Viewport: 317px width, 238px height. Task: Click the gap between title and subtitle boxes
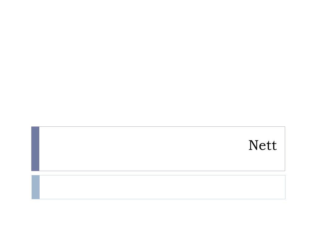pyautogui.click(x=158, y=173)
